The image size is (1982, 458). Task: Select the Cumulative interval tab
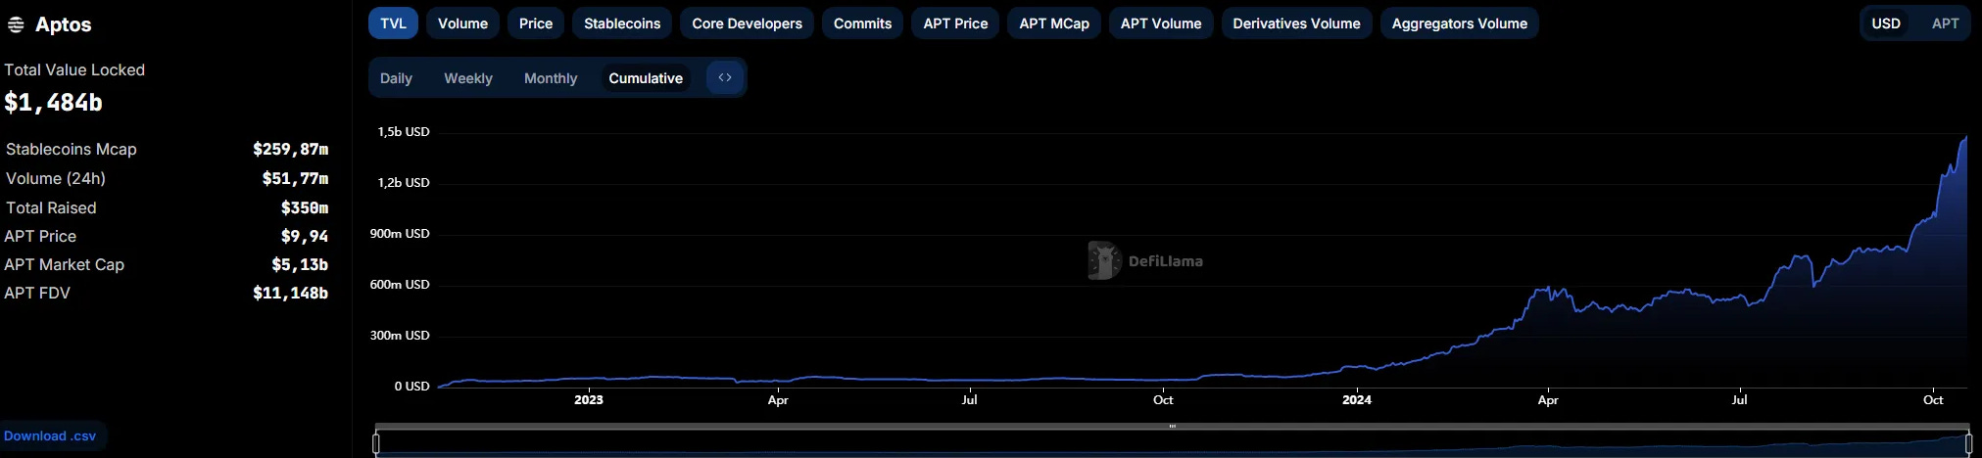646,78
